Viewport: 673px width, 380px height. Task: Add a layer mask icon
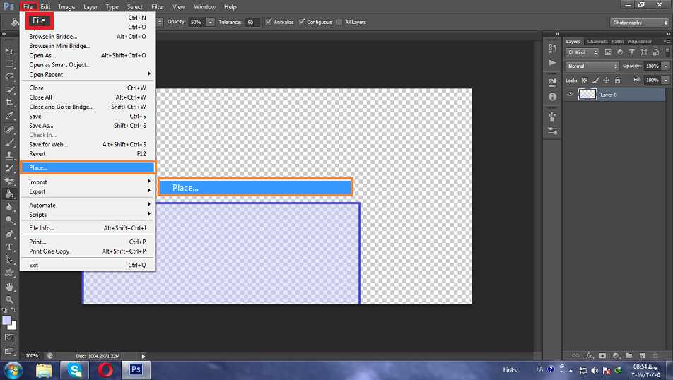602,355
